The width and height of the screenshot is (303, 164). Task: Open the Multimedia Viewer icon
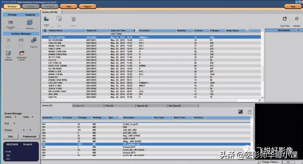click(x=22, y=54)
